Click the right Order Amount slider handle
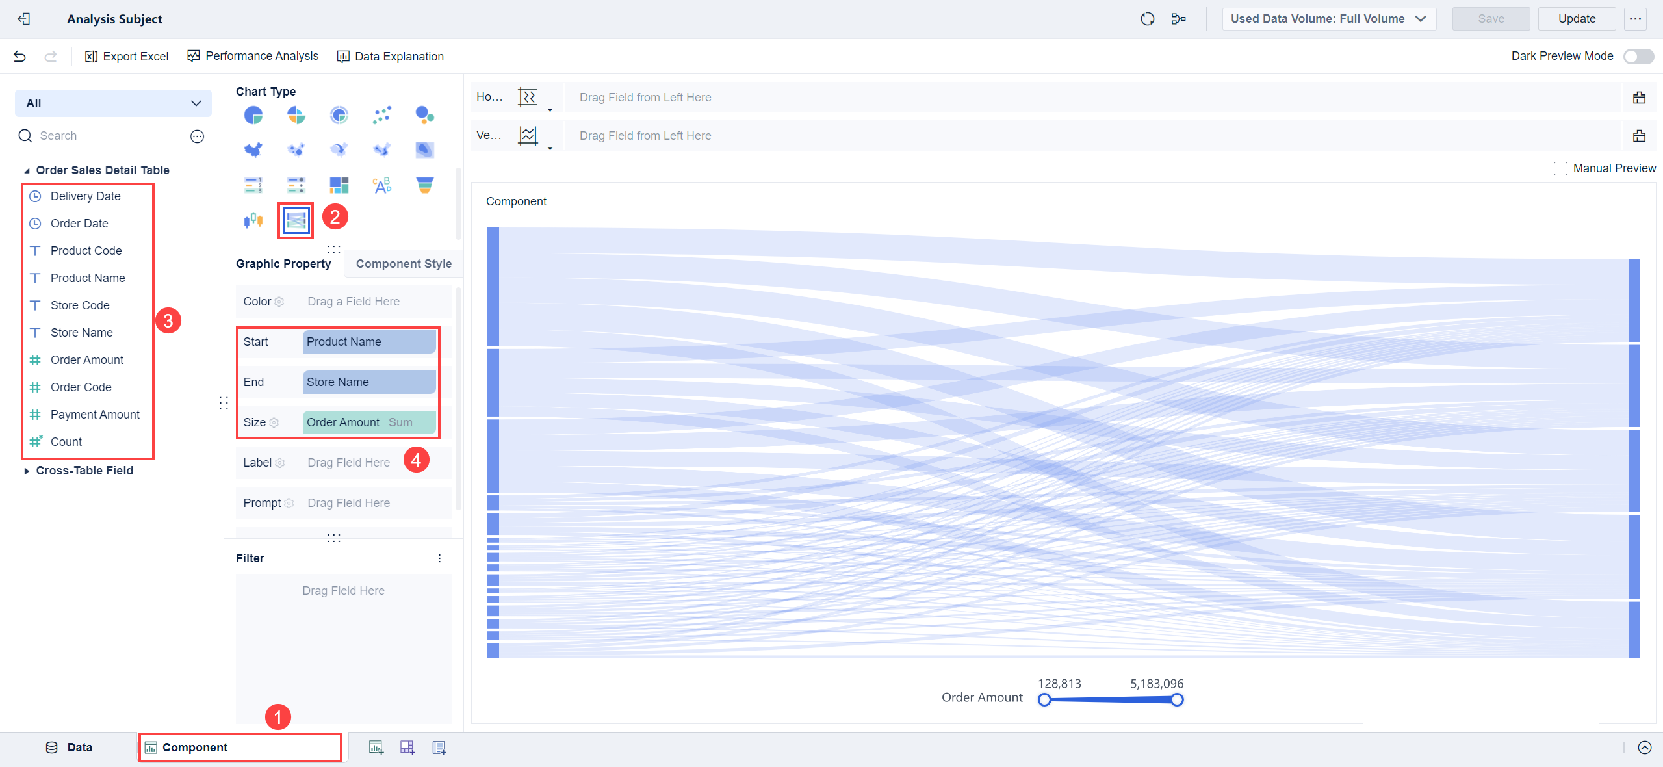The height and width of the screenshot is (767, 1663). (1177, 700)
